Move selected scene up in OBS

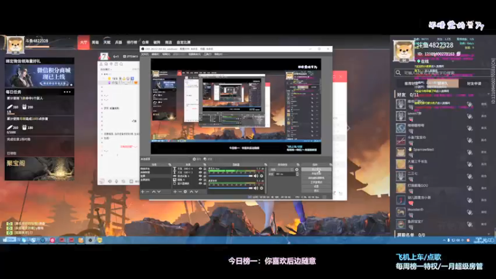point(154,192)
